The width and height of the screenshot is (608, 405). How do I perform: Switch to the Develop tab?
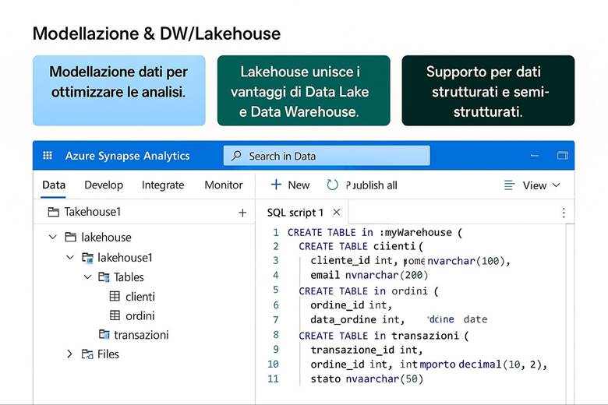coord(104,185)
